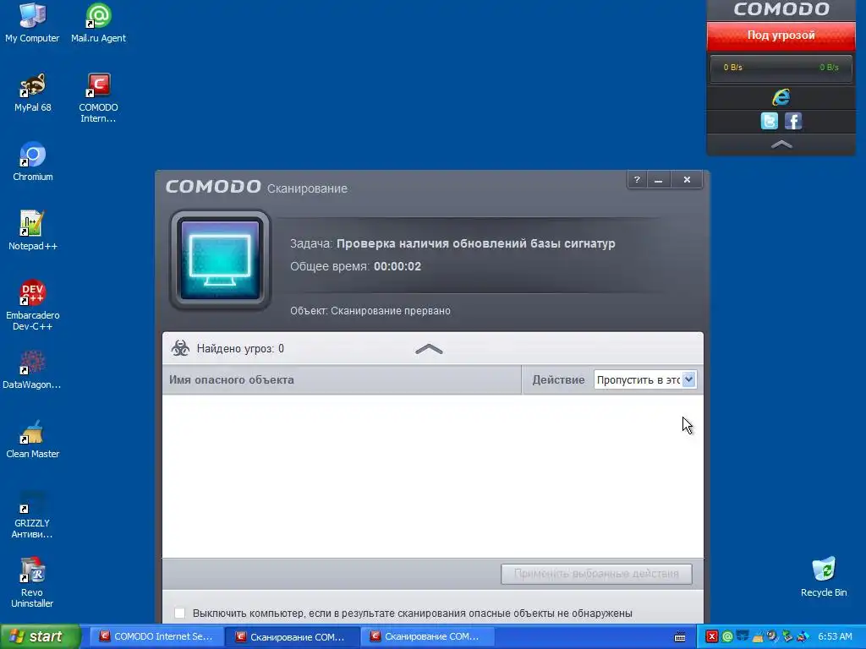Toggle shutdown-after-scan checkbox
The image size is (866, 649).
179,614
